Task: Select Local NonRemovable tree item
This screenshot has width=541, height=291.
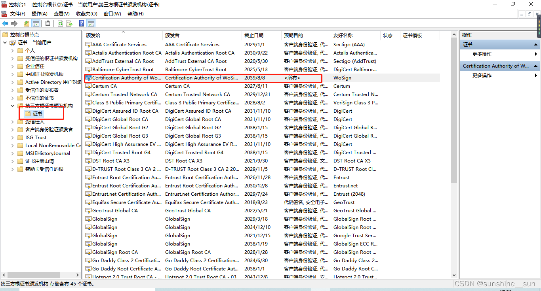Action: point(53,145)
